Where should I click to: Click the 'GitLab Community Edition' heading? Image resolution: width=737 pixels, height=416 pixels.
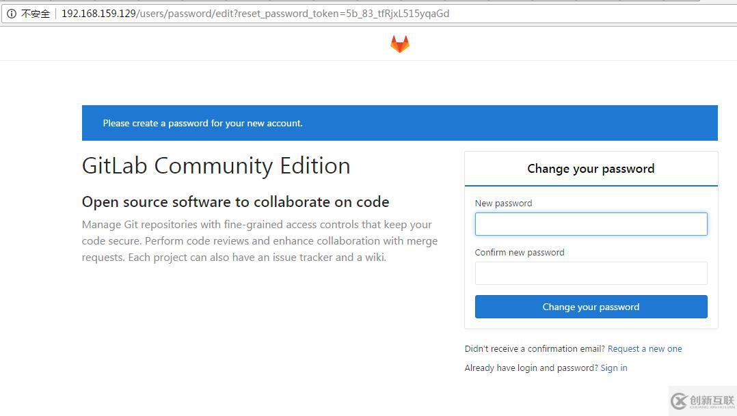pyautogui.click(x=216, y=166)
